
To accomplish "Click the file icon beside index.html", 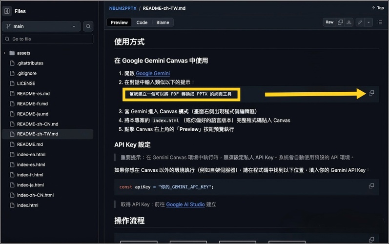I will (12, 205).
